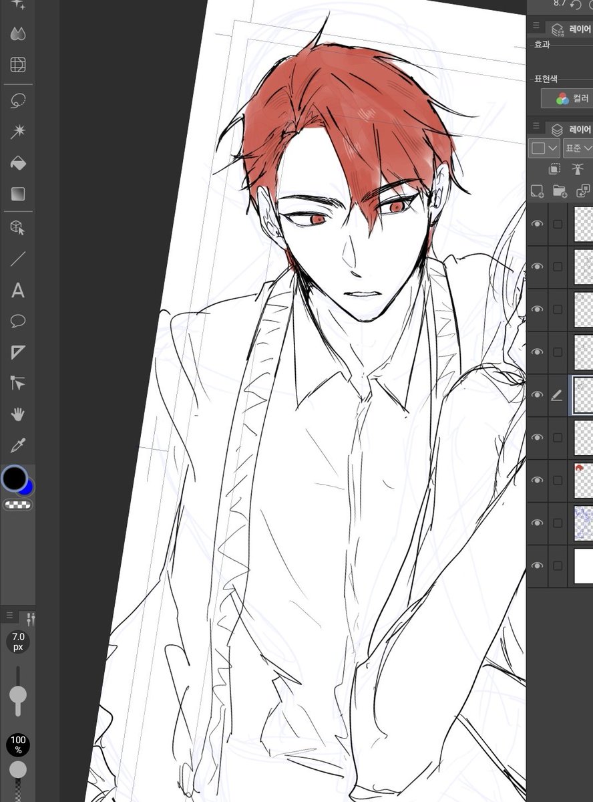Viewport: 593px width, 802px height.
Task: Check the box beside red hair layer
Action: click(558, 480)
